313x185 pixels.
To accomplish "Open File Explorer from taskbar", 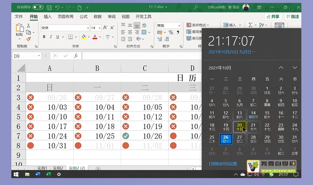I will (x=27, y=174).
